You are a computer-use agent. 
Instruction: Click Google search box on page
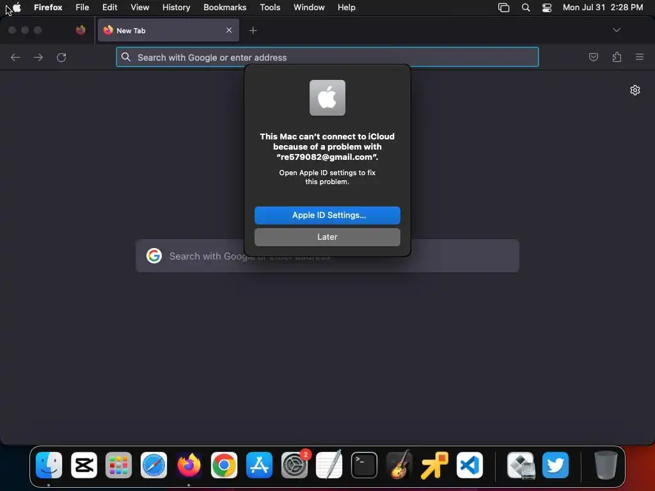pyautogui.click(x=327, y=256)
